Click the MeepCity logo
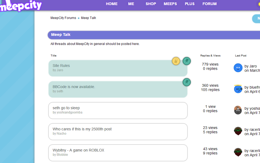260x163 pixels. (21, 5)
